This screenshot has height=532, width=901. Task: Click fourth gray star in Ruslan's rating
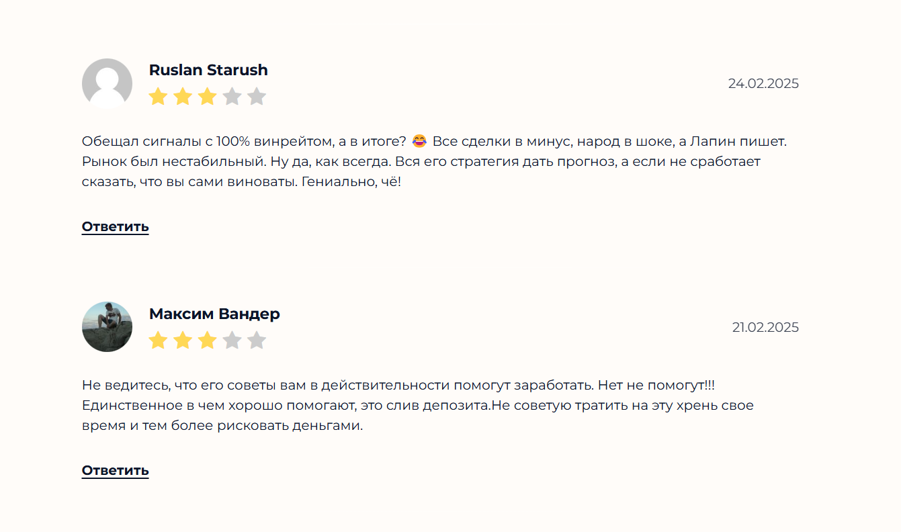[232, 97]
